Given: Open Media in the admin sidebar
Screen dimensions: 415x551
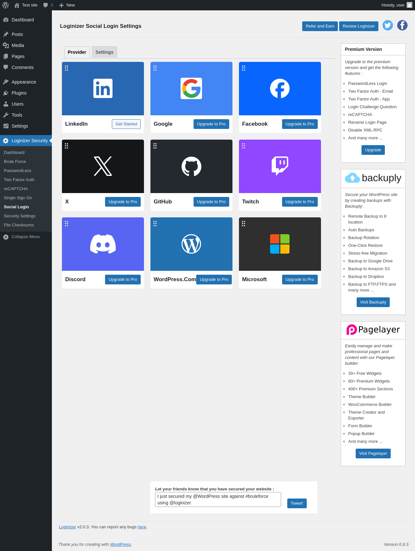Looking at the screenshot, I should [26, 45].
